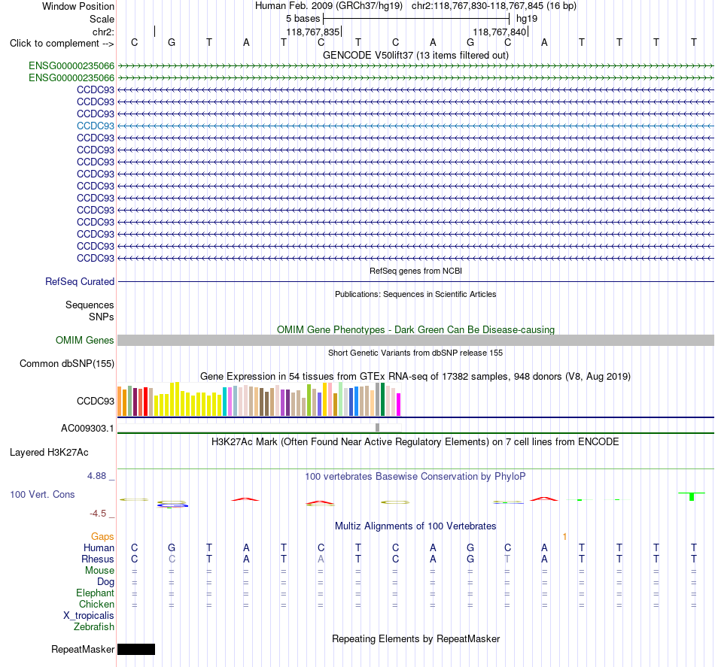
Task: Select the 'chr2:' ruler label
Action: point(103,32)
